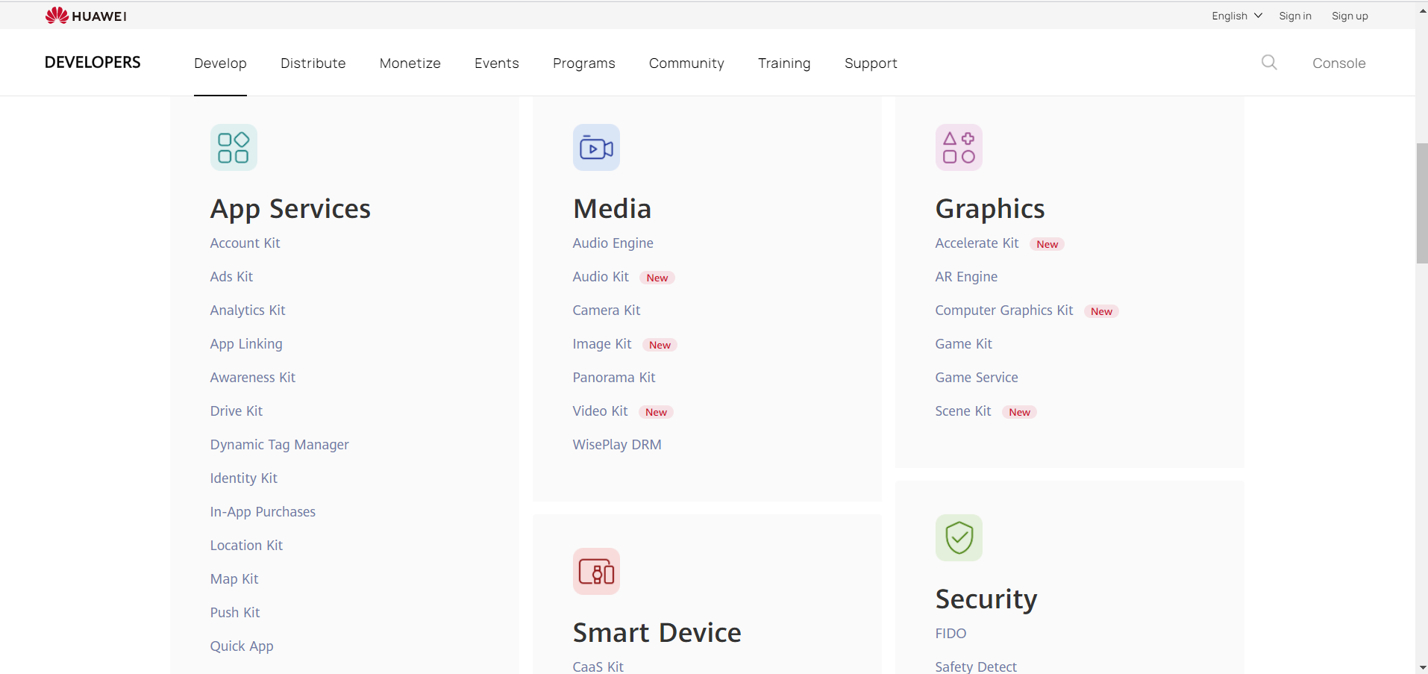
Task: Click the App Services category icon
Action: (x=234, y=147)
